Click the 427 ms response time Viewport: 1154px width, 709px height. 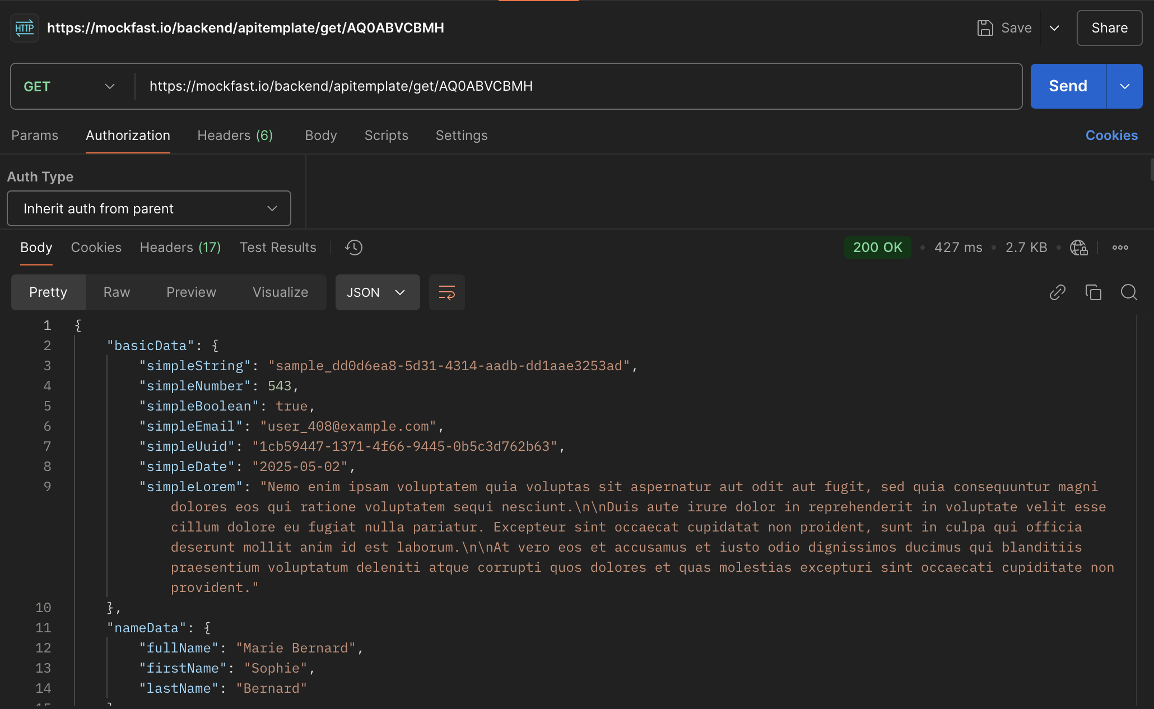coord(958,248)
